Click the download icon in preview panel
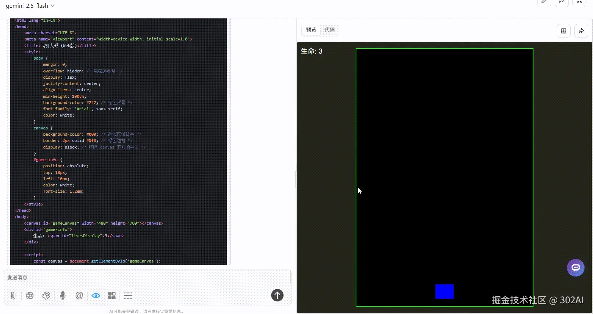 tap(564, 31)
